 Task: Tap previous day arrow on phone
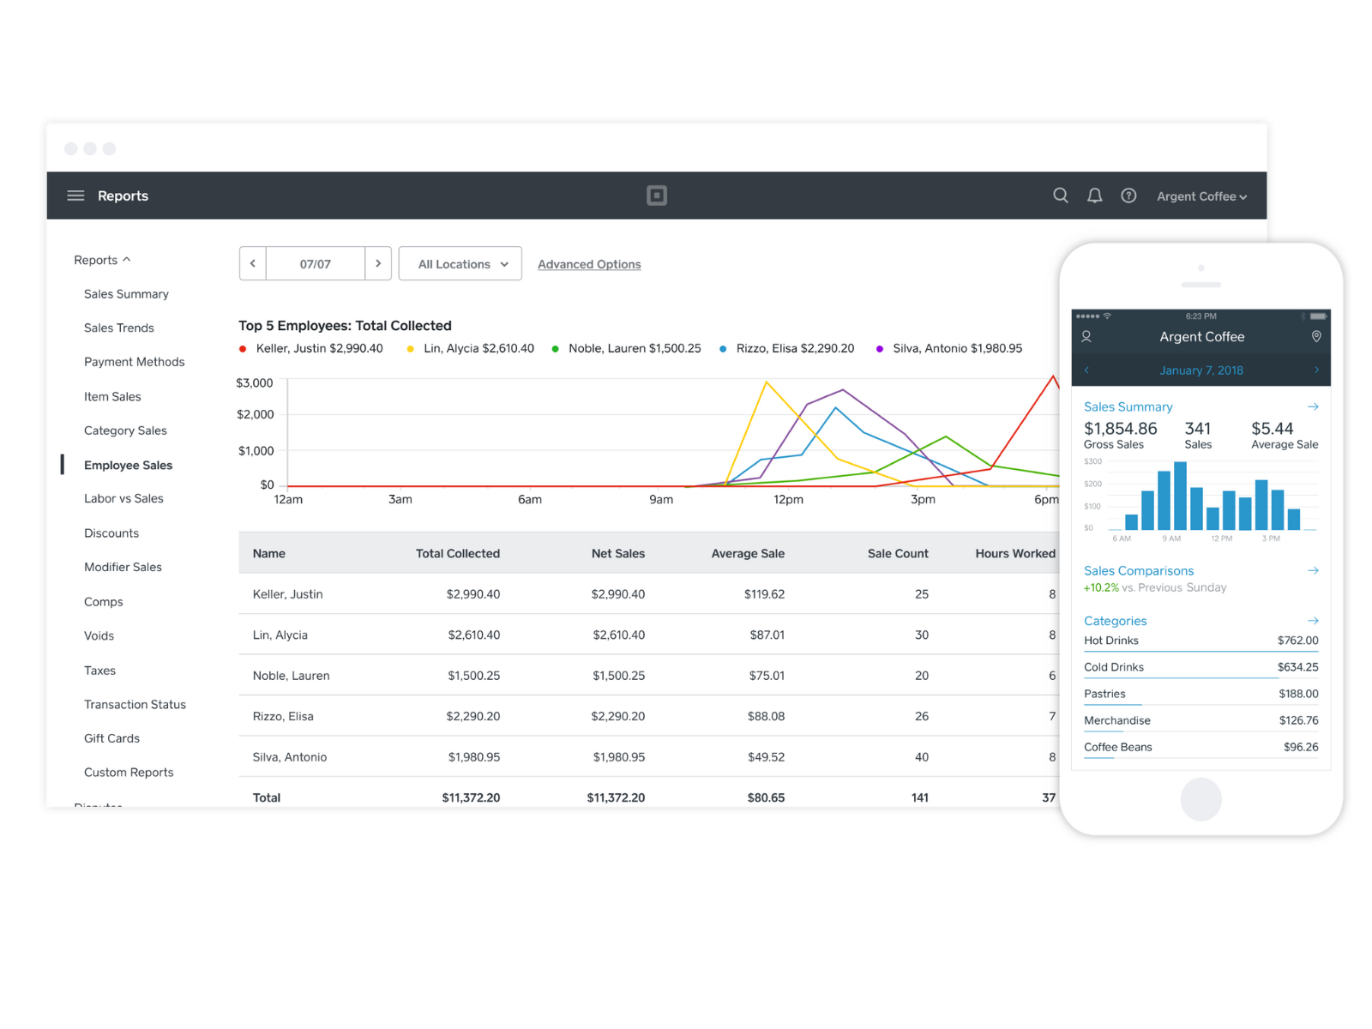tap(1086, 370)
